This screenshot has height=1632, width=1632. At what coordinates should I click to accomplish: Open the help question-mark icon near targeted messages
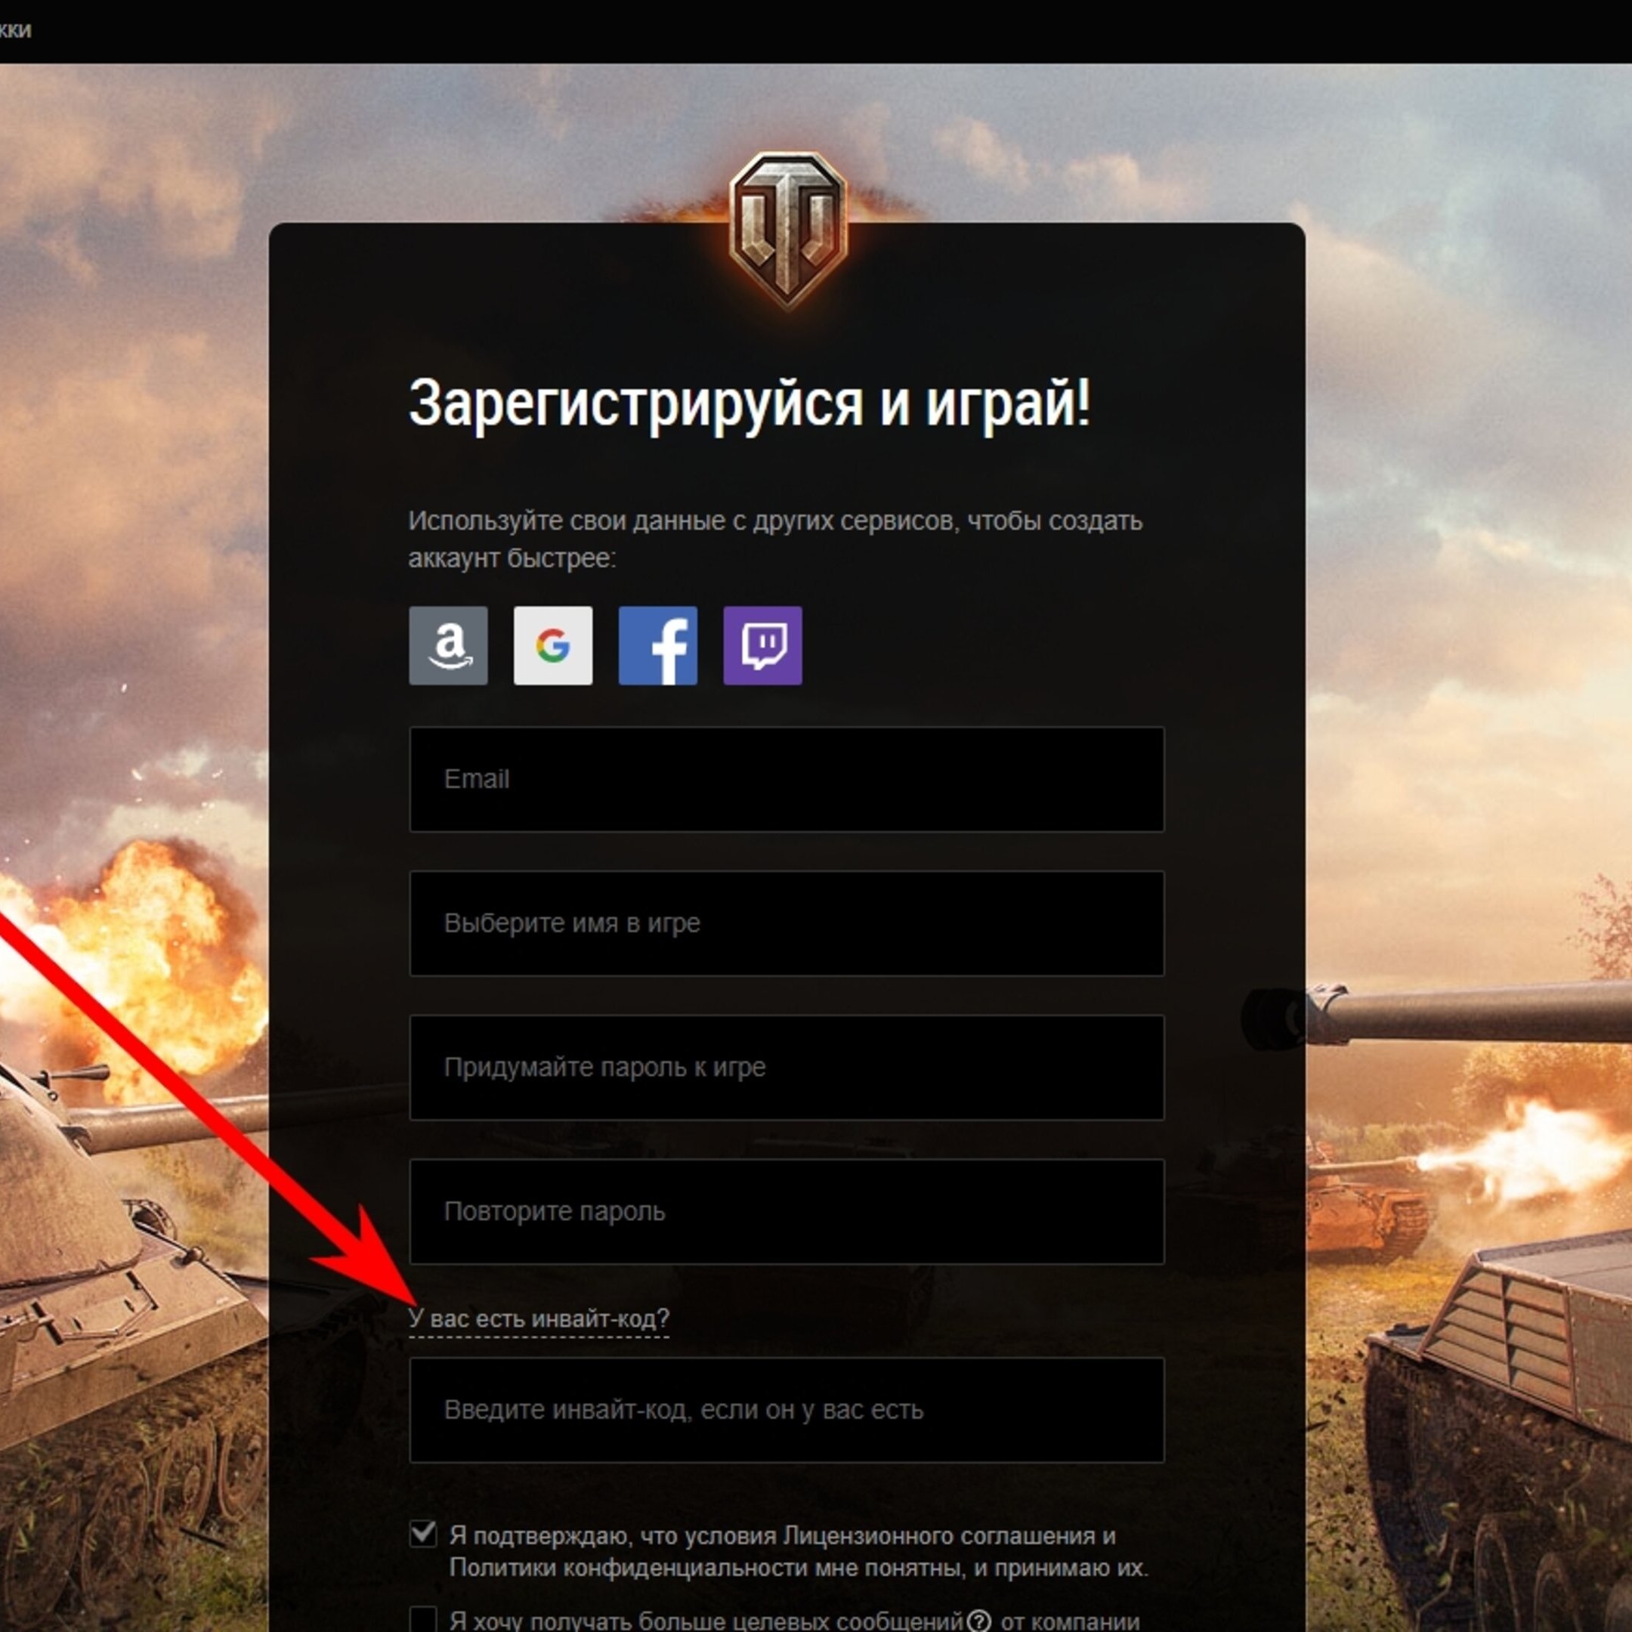[978, 1621]
